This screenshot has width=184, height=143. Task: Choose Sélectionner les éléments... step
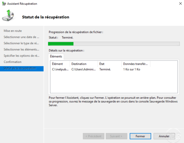[x=21, y=49]
